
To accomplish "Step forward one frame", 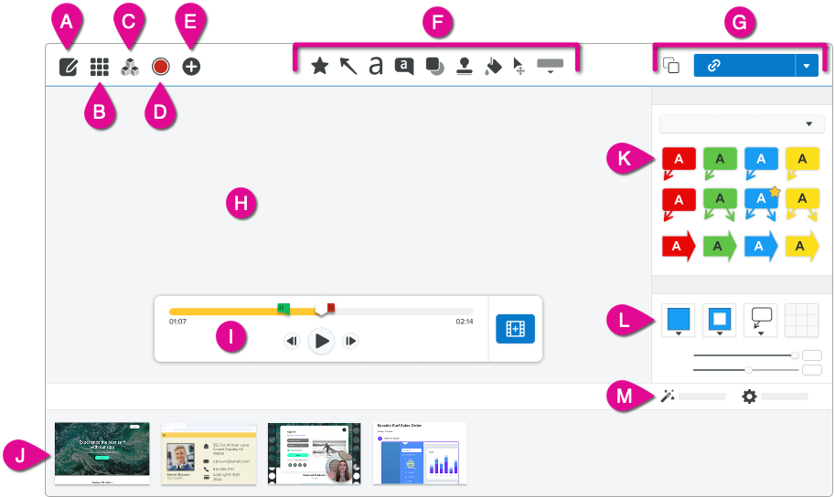I will [x=350, y=341].
